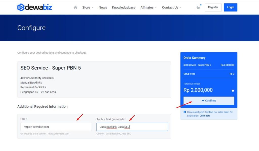
Task: Click the SEO Service - Super PBN 5 title
Action: pyautogui.click(x=51, y=68)
